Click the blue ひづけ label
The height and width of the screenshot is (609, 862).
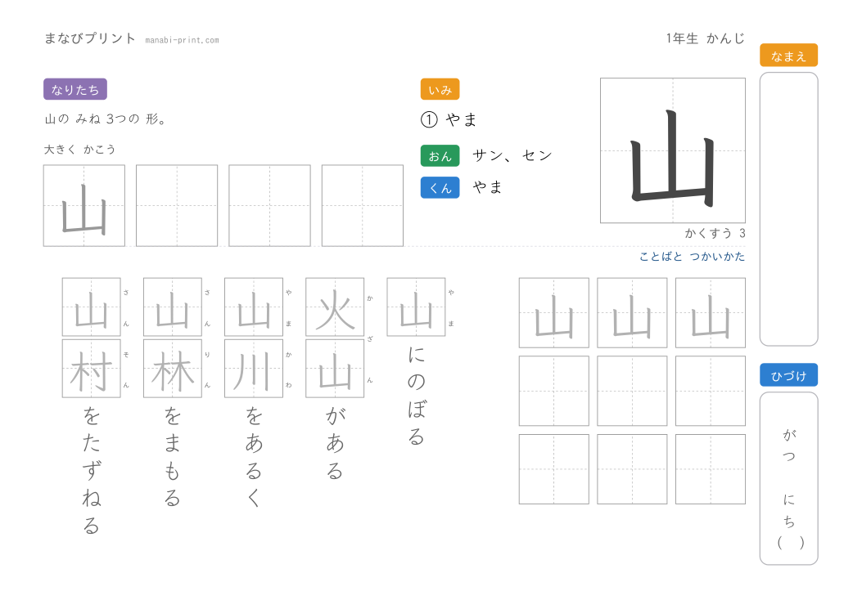click(788, 375)
